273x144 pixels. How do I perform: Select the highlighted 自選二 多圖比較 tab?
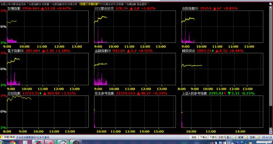tap(89, 4)
